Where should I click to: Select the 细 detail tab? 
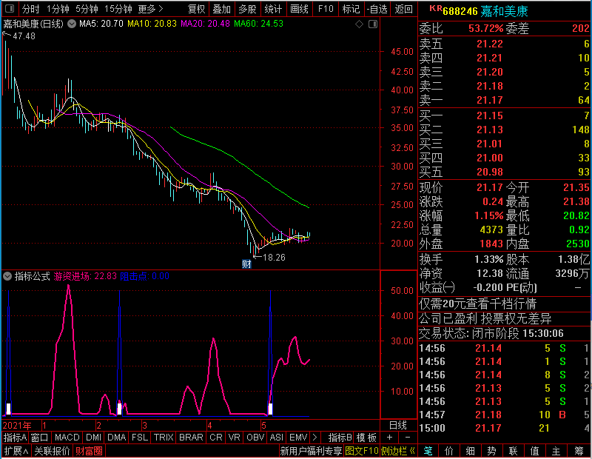[x=471, y=451]
